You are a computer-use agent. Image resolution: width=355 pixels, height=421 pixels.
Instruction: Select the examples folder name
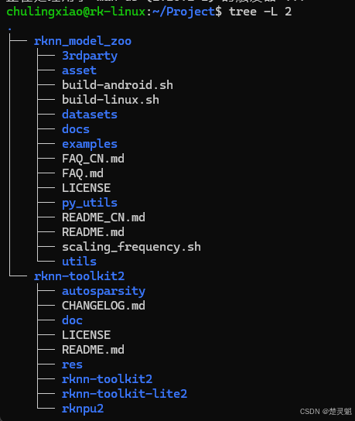pyautogui.click(x=90, y=144)
